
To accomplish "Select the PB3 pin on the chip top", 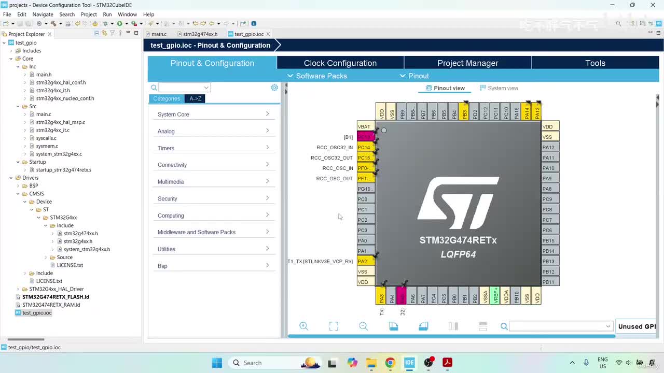I will (464, 111).
